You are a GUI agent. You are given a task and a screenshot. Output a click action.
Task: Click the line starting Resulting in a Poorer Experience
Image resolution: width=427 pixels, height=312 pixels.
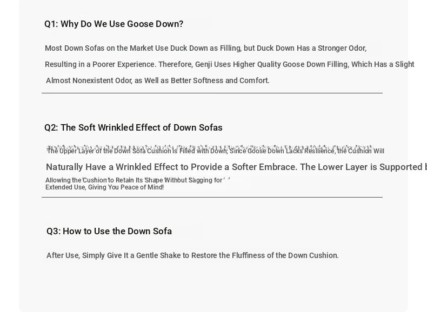pos(230,64)
